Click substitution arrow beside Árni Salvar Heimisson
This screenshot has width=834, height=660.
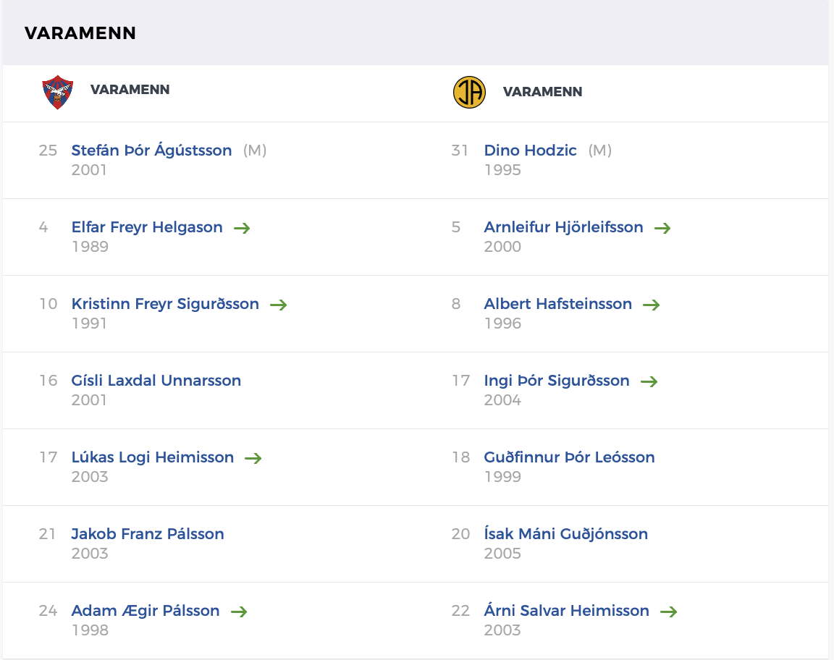coord(669,612)
